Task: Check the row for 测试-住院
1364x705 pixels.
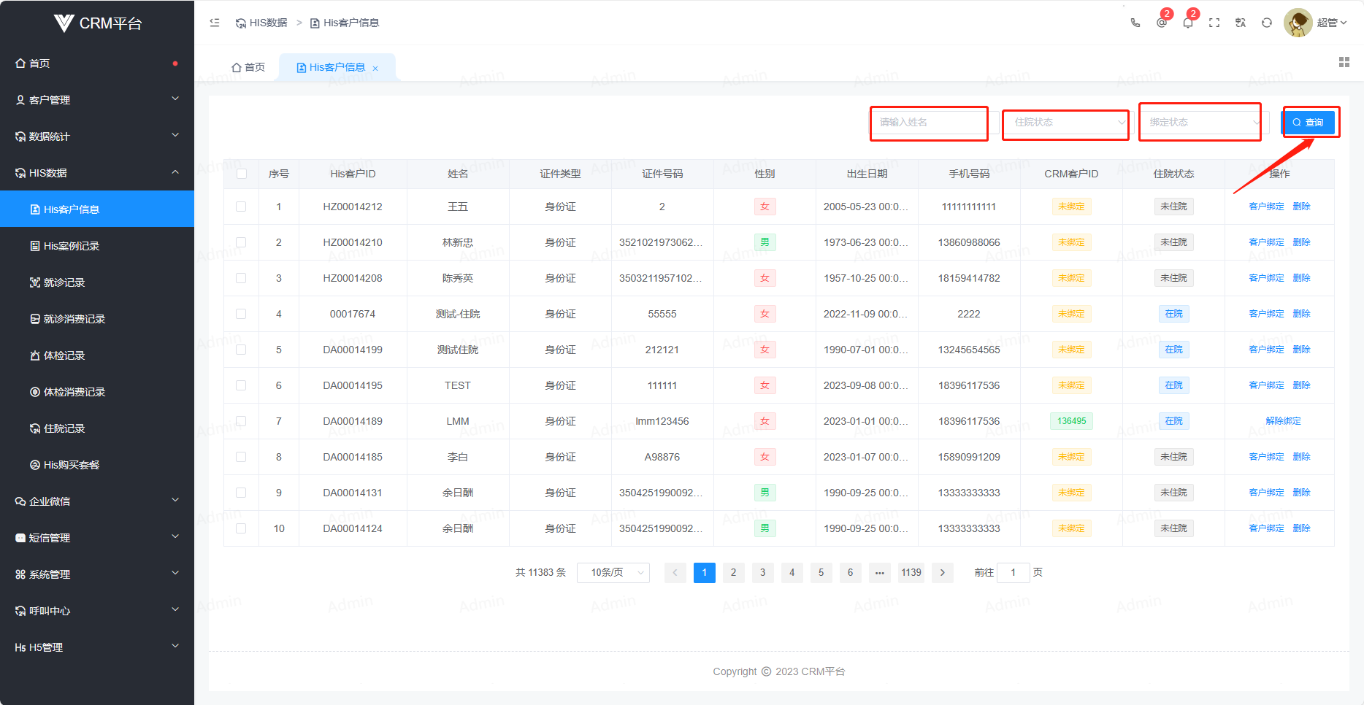Action: tap(241, 314)
